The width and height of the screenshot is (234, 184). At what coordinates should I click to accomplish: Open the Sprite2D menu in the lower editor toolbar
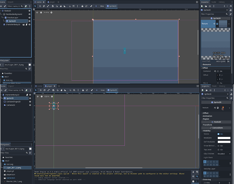point(112,90)
